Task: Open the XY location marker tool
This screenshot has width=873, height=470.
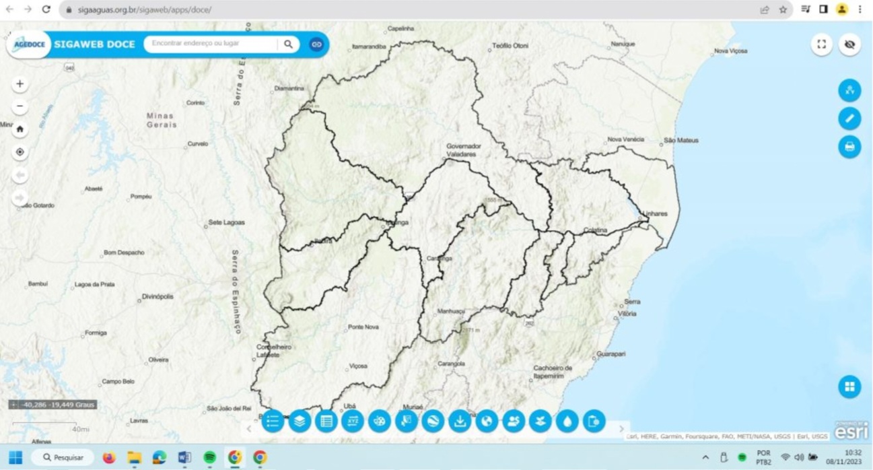Action: click(849, 90)
